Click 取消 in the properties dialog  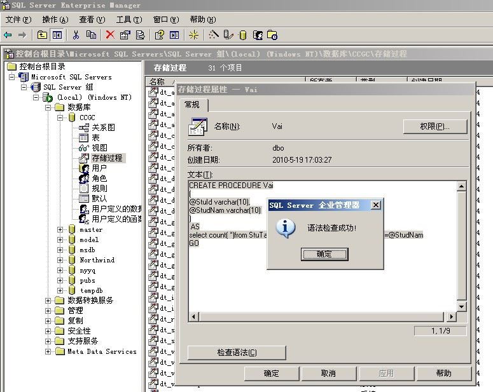(x=329, y=373)
